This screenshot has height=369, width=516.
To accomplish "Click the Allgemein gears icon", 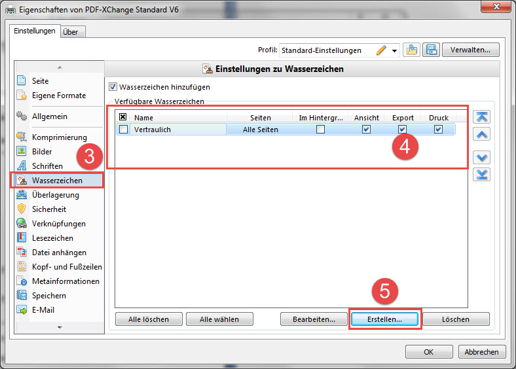I will click(22, 116).
